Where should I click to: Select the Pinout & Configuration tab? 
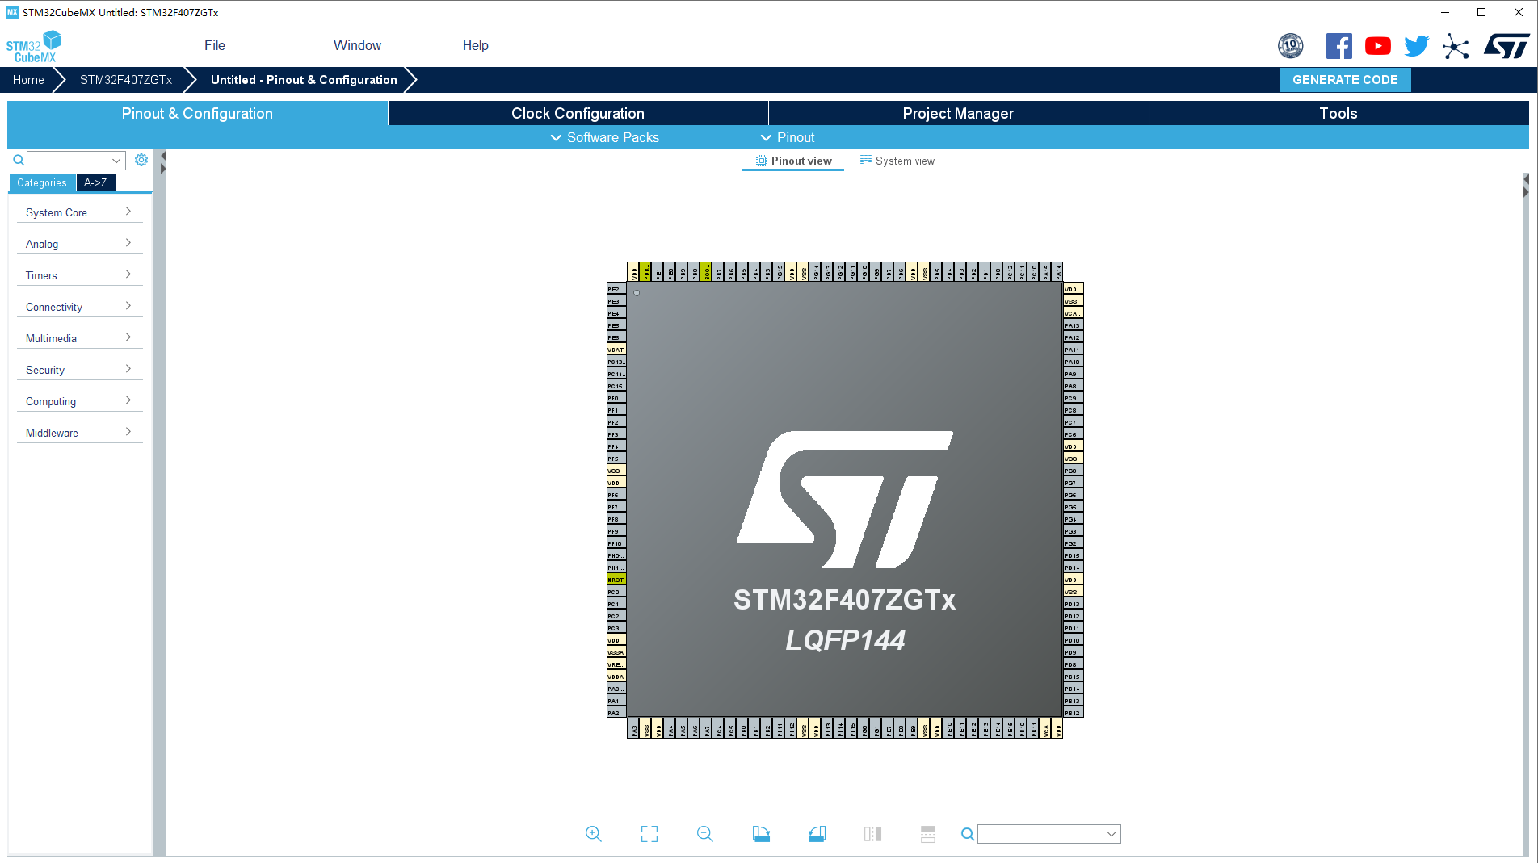coord(197,113)
